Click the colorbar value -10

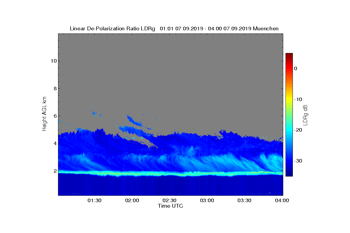pyautogui.click(x=298, y=99)
